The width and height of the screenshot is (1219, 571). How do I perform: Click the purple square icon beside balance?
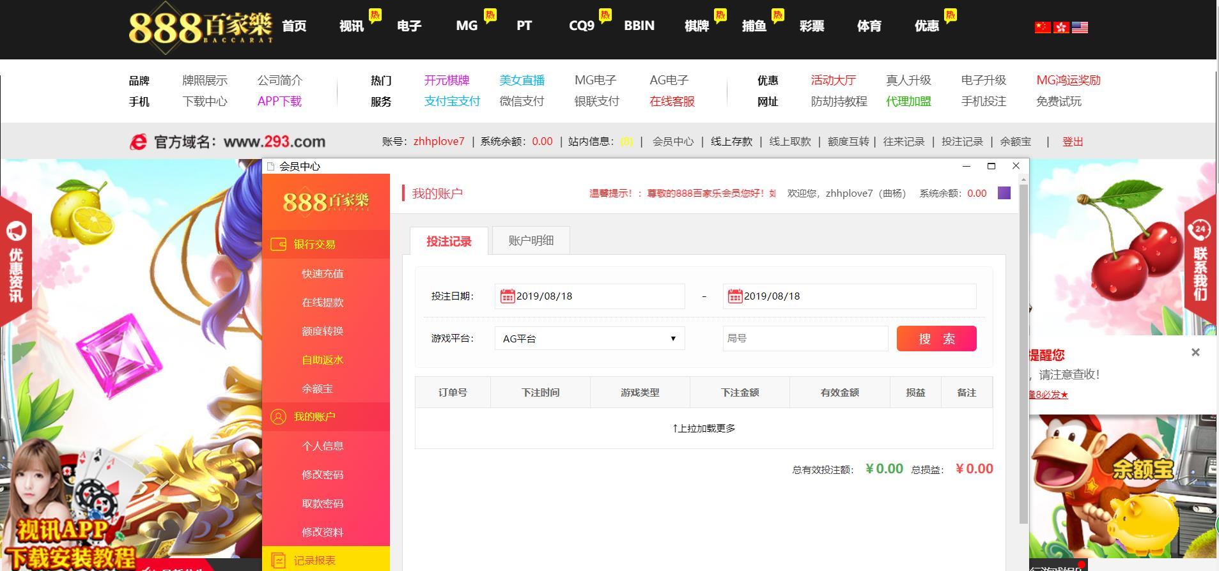[x=1004, y=193]
